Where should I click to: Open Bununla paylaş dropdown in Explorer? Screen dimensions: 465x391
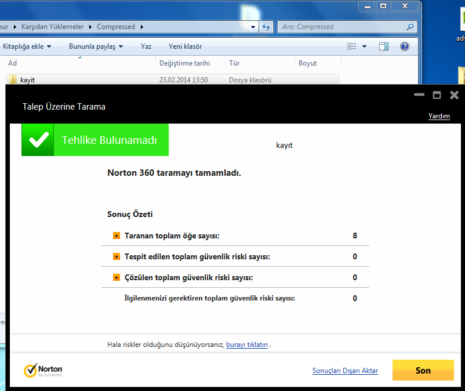(96, 46)
